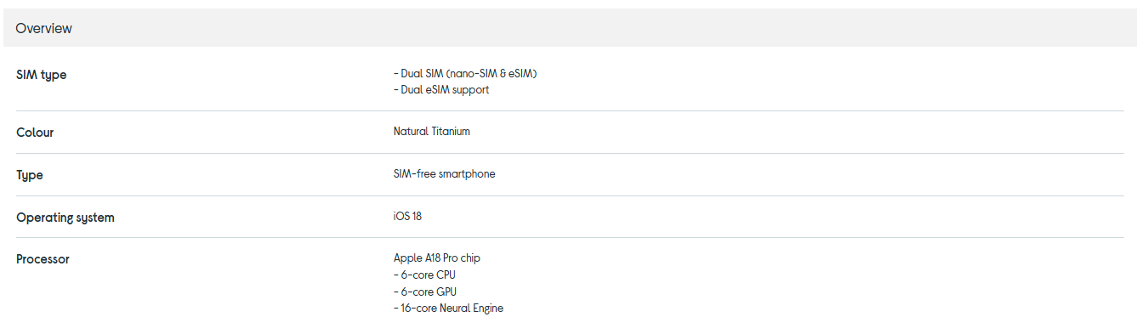The width and height of the screenshot is (1142, 317).
Task: Click the Apple A18 Pro chip text
Action: (x=437, y=258)
